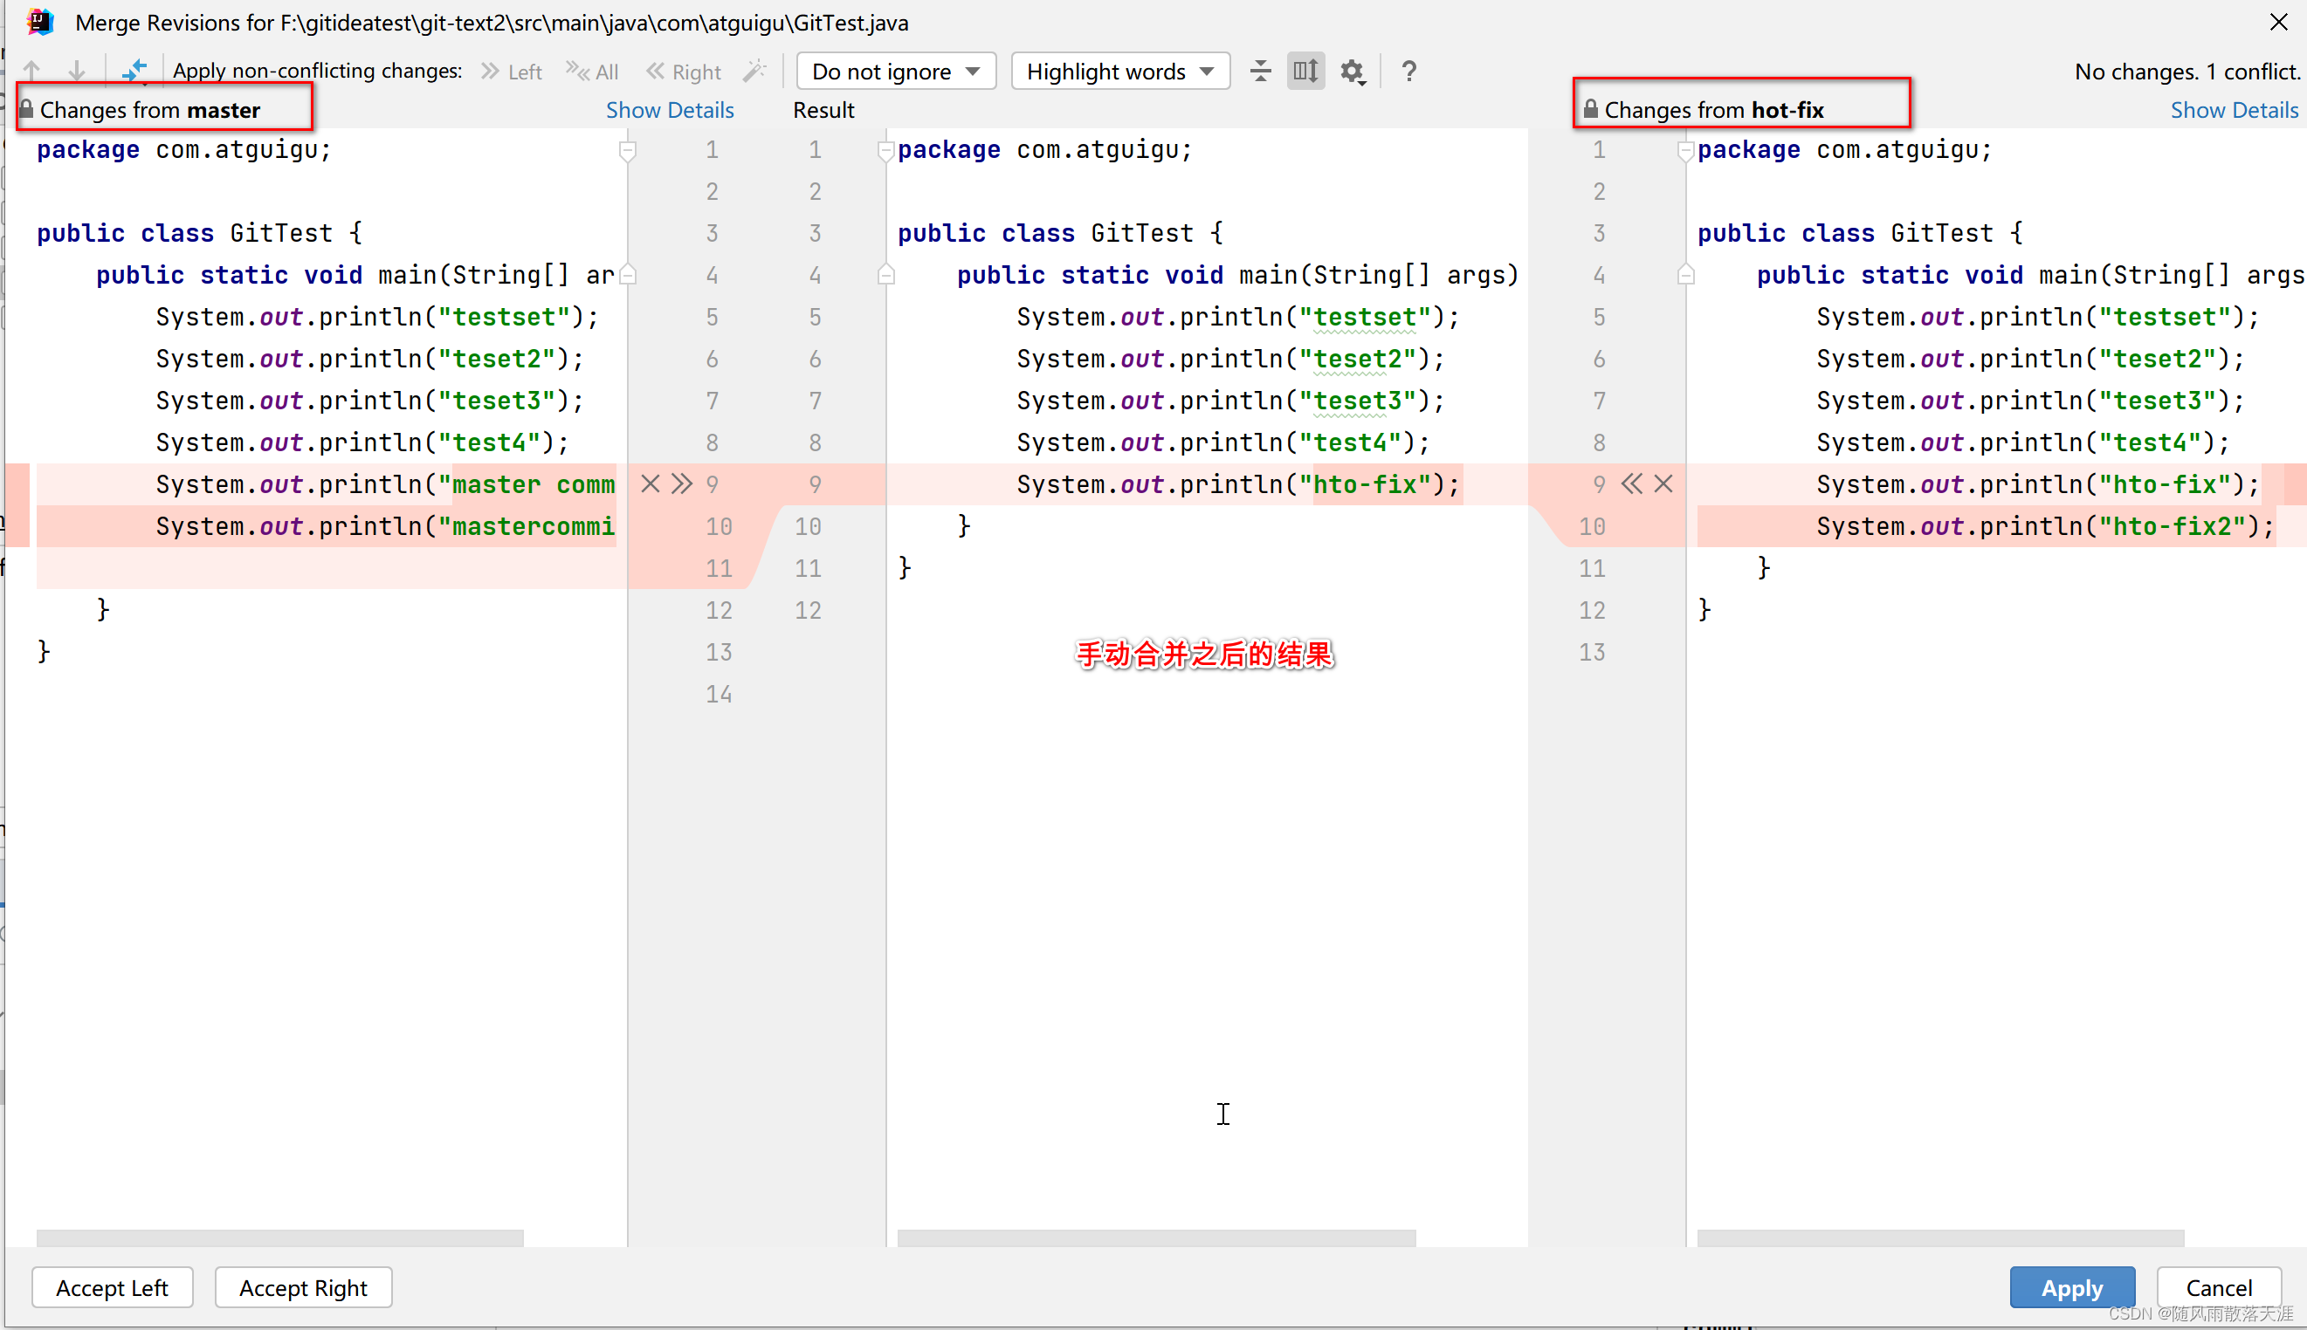Click the Result pane horizontal scrollbar
Viewport: 2307px width, 1330px height.
[1155, 1237]
